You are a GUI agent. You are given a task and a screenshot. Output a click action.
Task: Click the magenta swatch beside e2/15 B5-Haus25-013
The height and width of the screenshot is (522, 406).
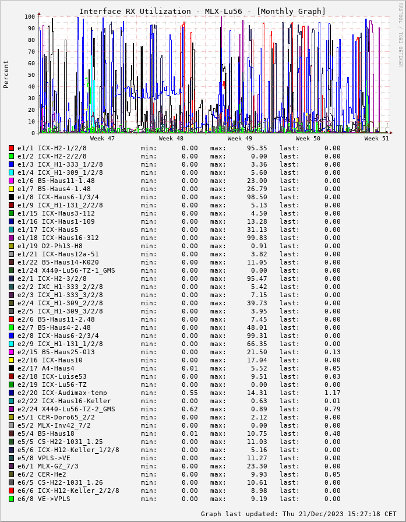click(11, 352)
